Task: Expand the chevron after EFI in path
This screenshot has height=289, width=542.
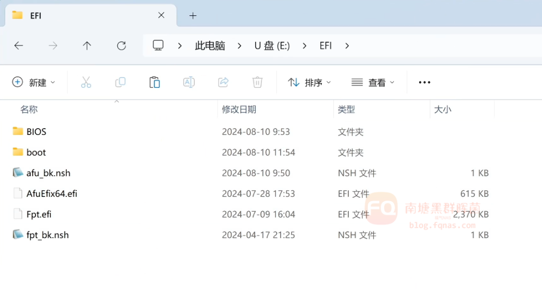Action: [x=347, y=46]
